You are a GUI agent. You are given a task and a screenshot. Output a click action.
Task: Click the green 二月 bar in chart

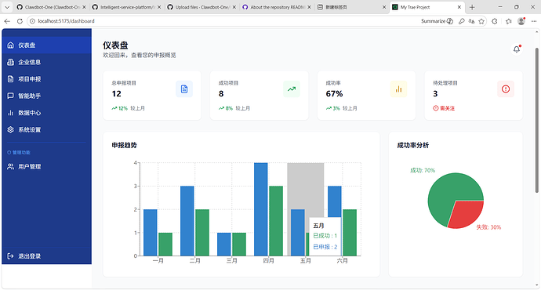coord(202,233)
